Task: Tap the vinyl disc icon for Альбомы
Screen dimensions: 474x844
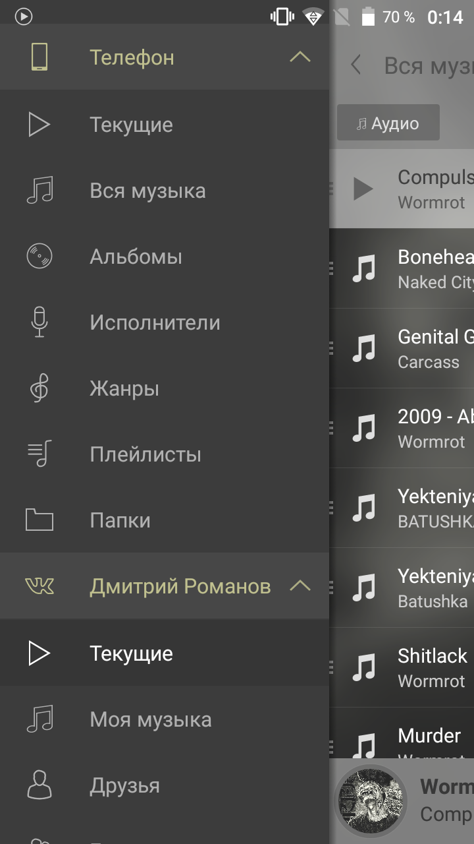Action: point(39,256)
